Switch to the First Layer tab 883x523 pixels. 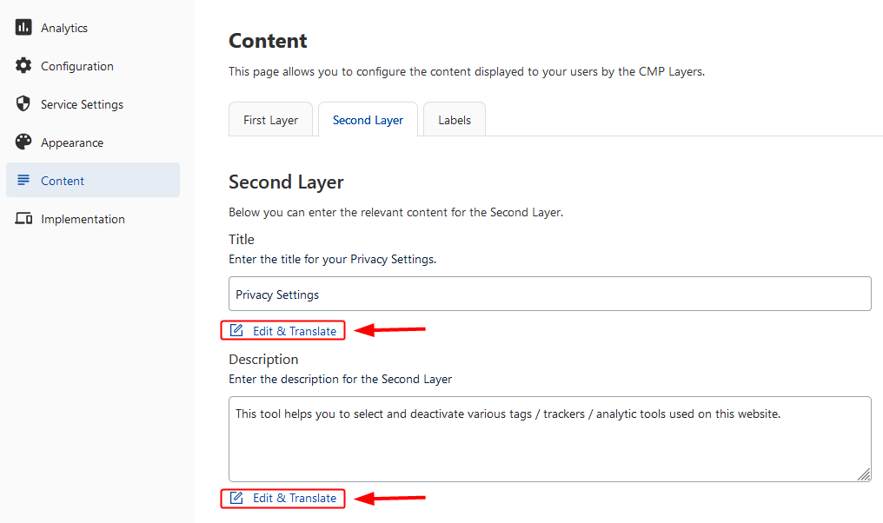point(270,119)
